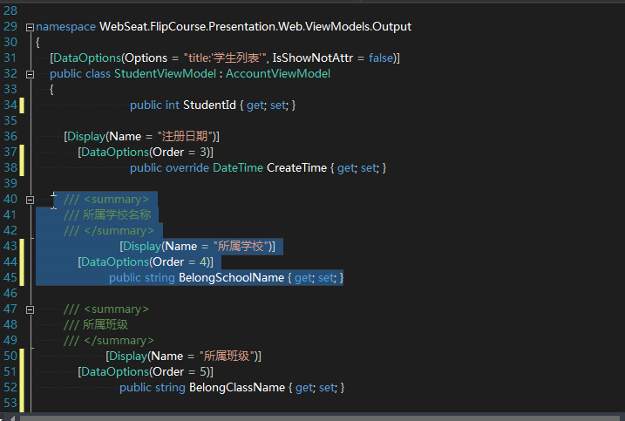Click the "所属学校" display string

(241, 247)
